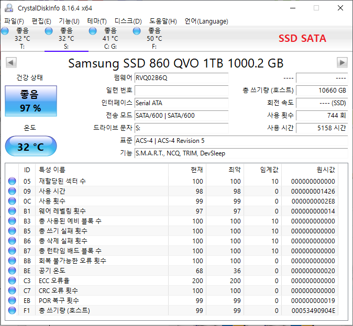Click the empty serial number field
The width and height of the screenshot is (353, 326).
click(181, 91)
